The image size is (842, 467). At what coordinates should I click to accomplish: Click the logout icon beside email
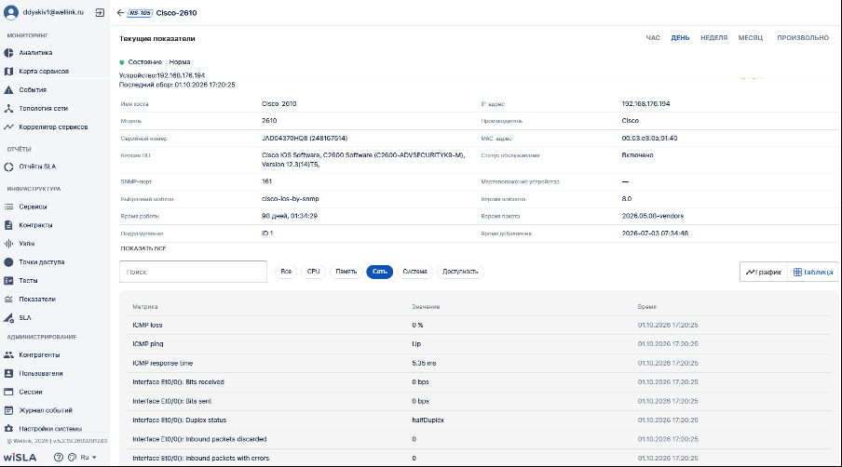click(100, 12)
